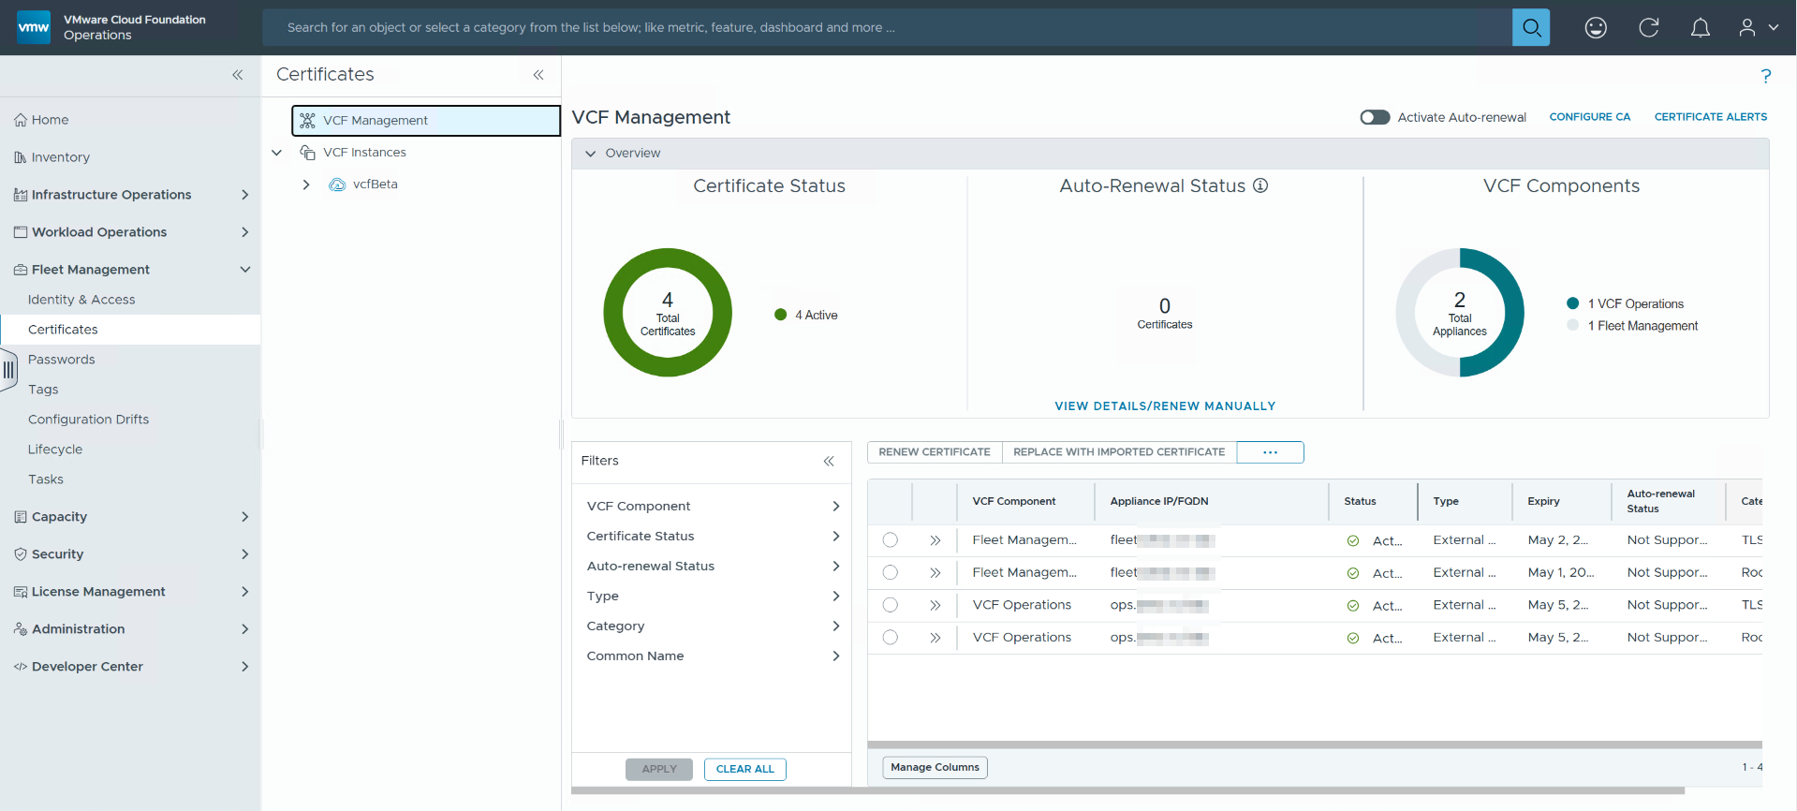Open the help question mark
1797x811 pixels.
(x=1766, y=76)
